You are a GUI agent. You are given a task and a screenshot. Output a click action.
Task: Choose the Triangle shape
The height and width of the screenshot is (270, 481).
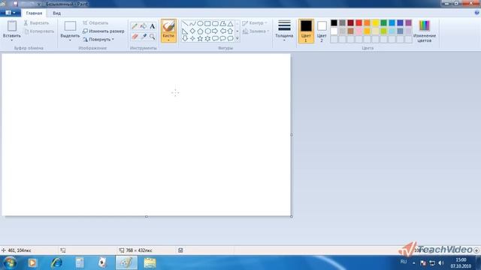(230, 23)
